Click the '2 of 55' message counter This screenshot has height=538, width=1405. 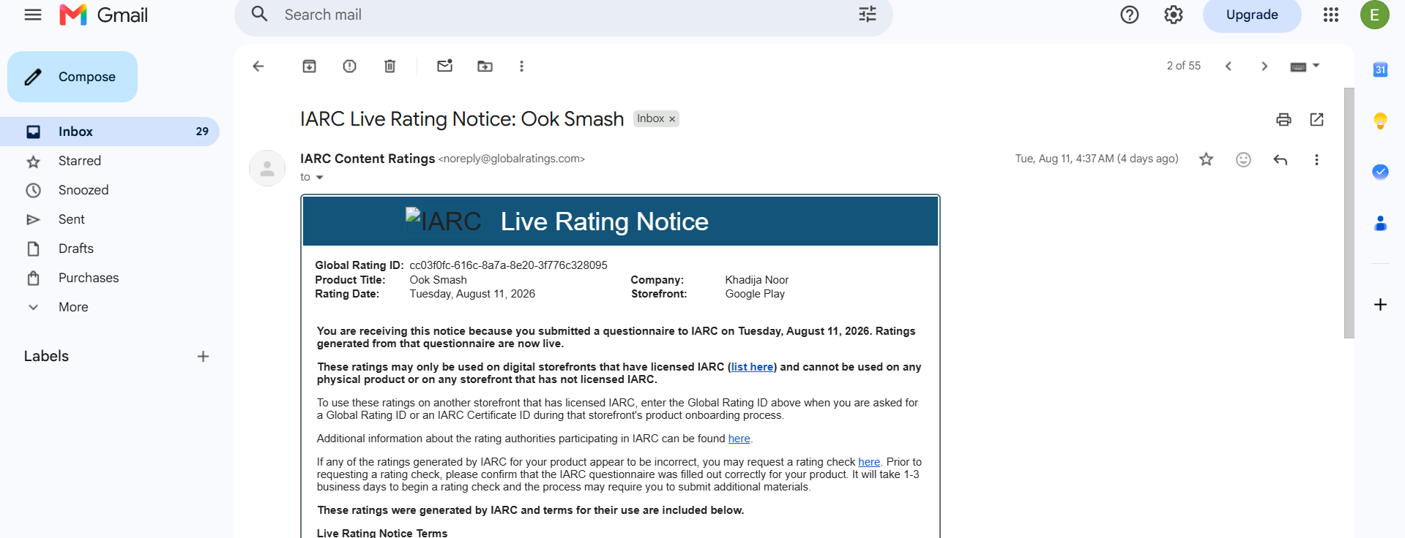(1184, 66)
